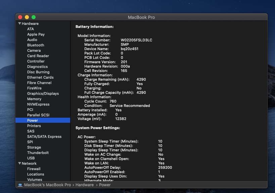Collapse the Hardware disclosure triangle
This screenshot has height=193, width=275.
(x=20, y=24)
